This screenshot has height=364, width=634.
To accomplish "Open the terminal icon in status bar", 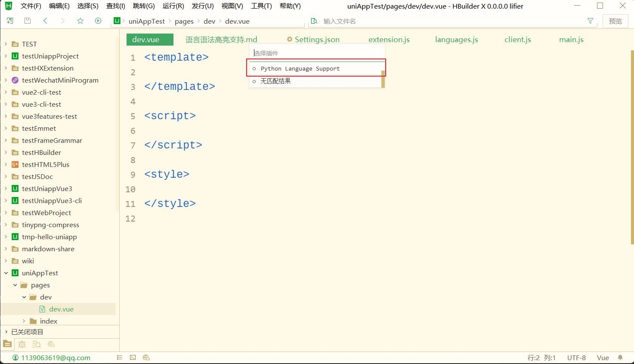I will pyautogui.click(x=133, y=358).
